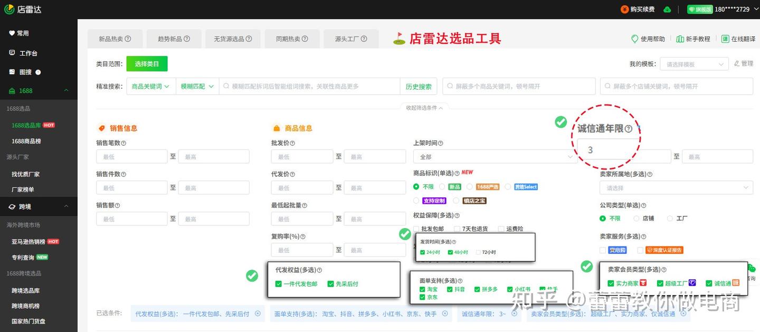Select 新品 under 商品标识

coord(442,187)
